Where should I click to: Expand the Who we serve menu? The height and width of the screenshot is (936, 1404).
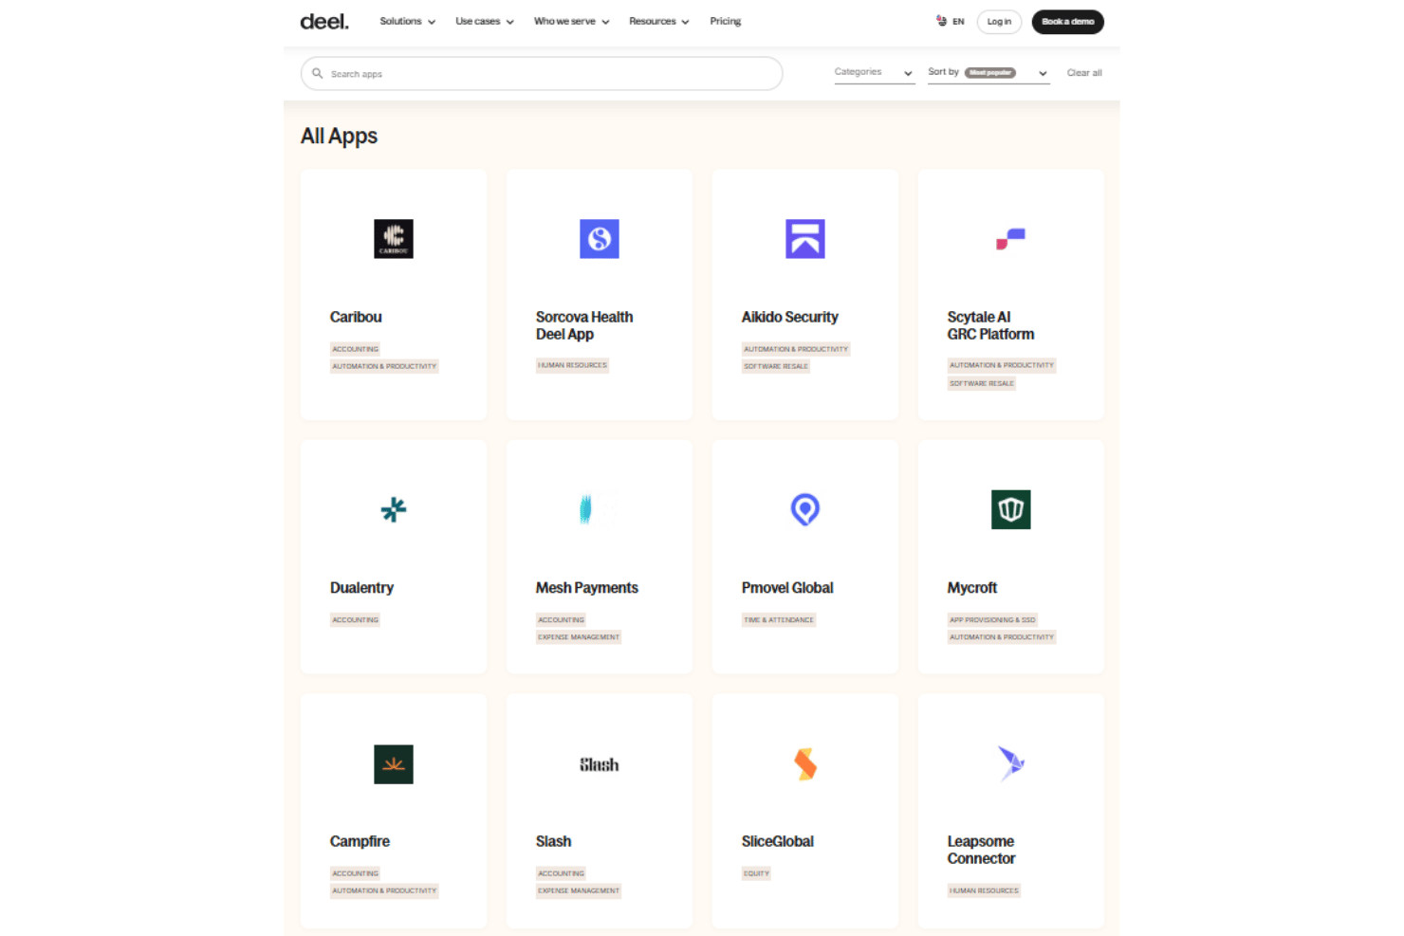click(x=572, y=21)
